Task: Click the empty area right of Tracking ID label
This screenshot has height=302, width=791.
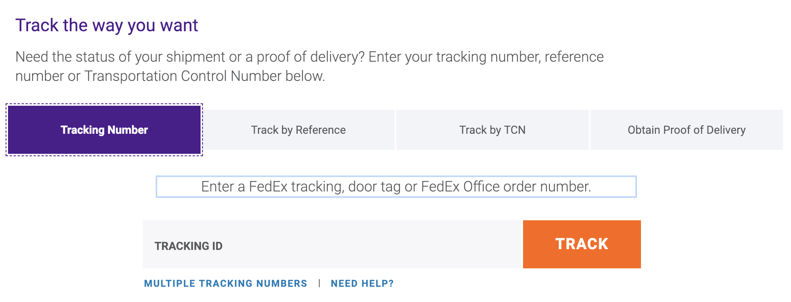Action: pyautogui.click(x=371, y=244)
